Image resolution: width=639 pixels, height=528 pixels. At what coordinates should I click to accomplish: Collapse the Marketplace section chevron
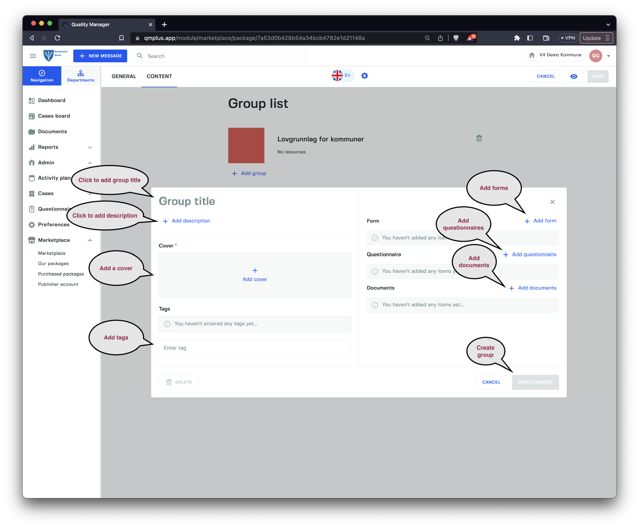[x=90, y=240]
